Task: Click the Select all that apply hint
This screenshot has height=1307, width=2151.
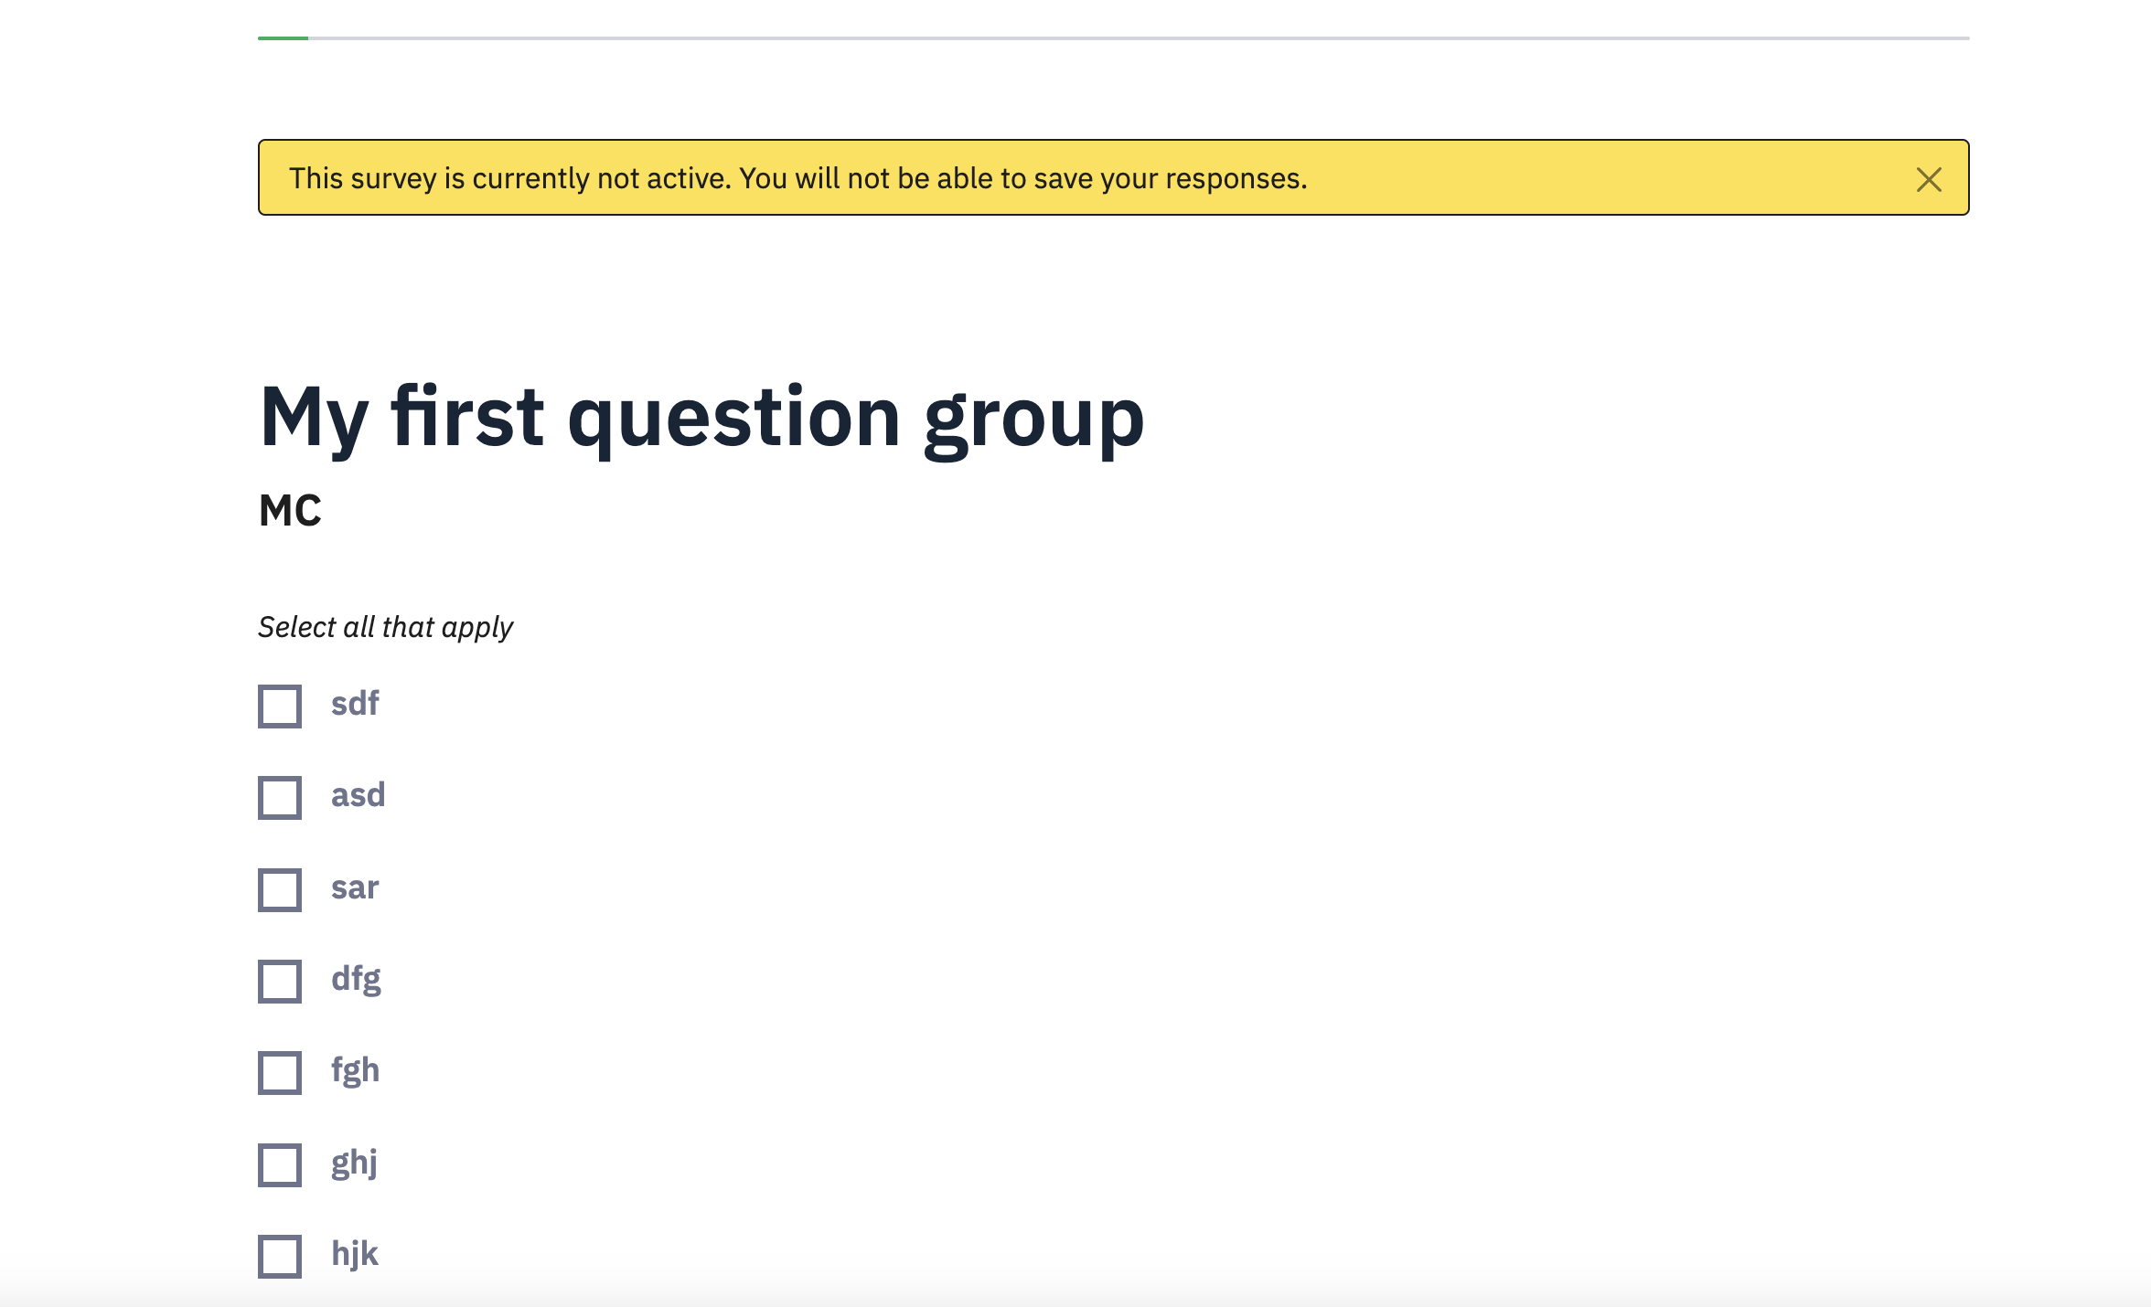Action: (x=385, y=627)
